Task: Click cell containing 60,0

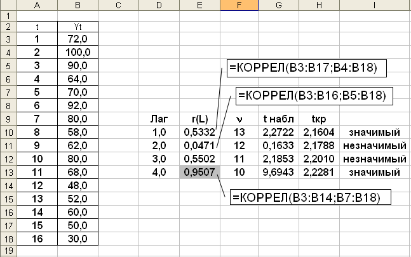Action: tap(78, 213)
